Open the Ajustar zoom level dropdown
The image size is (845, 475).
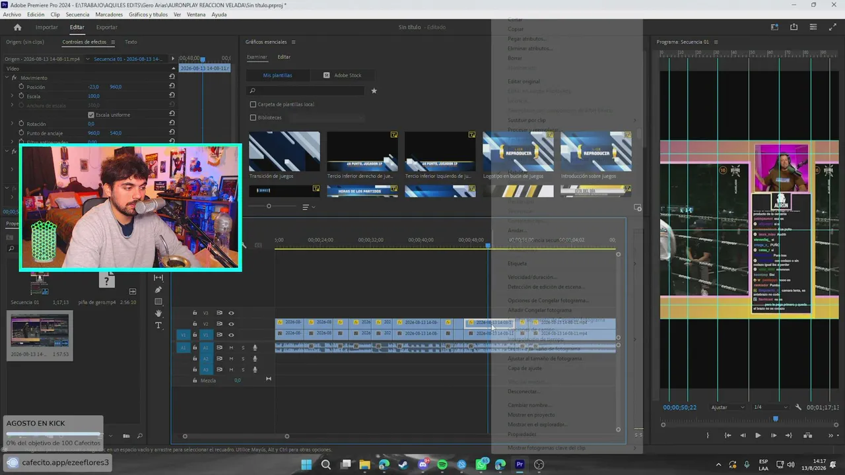click(727, 407)
